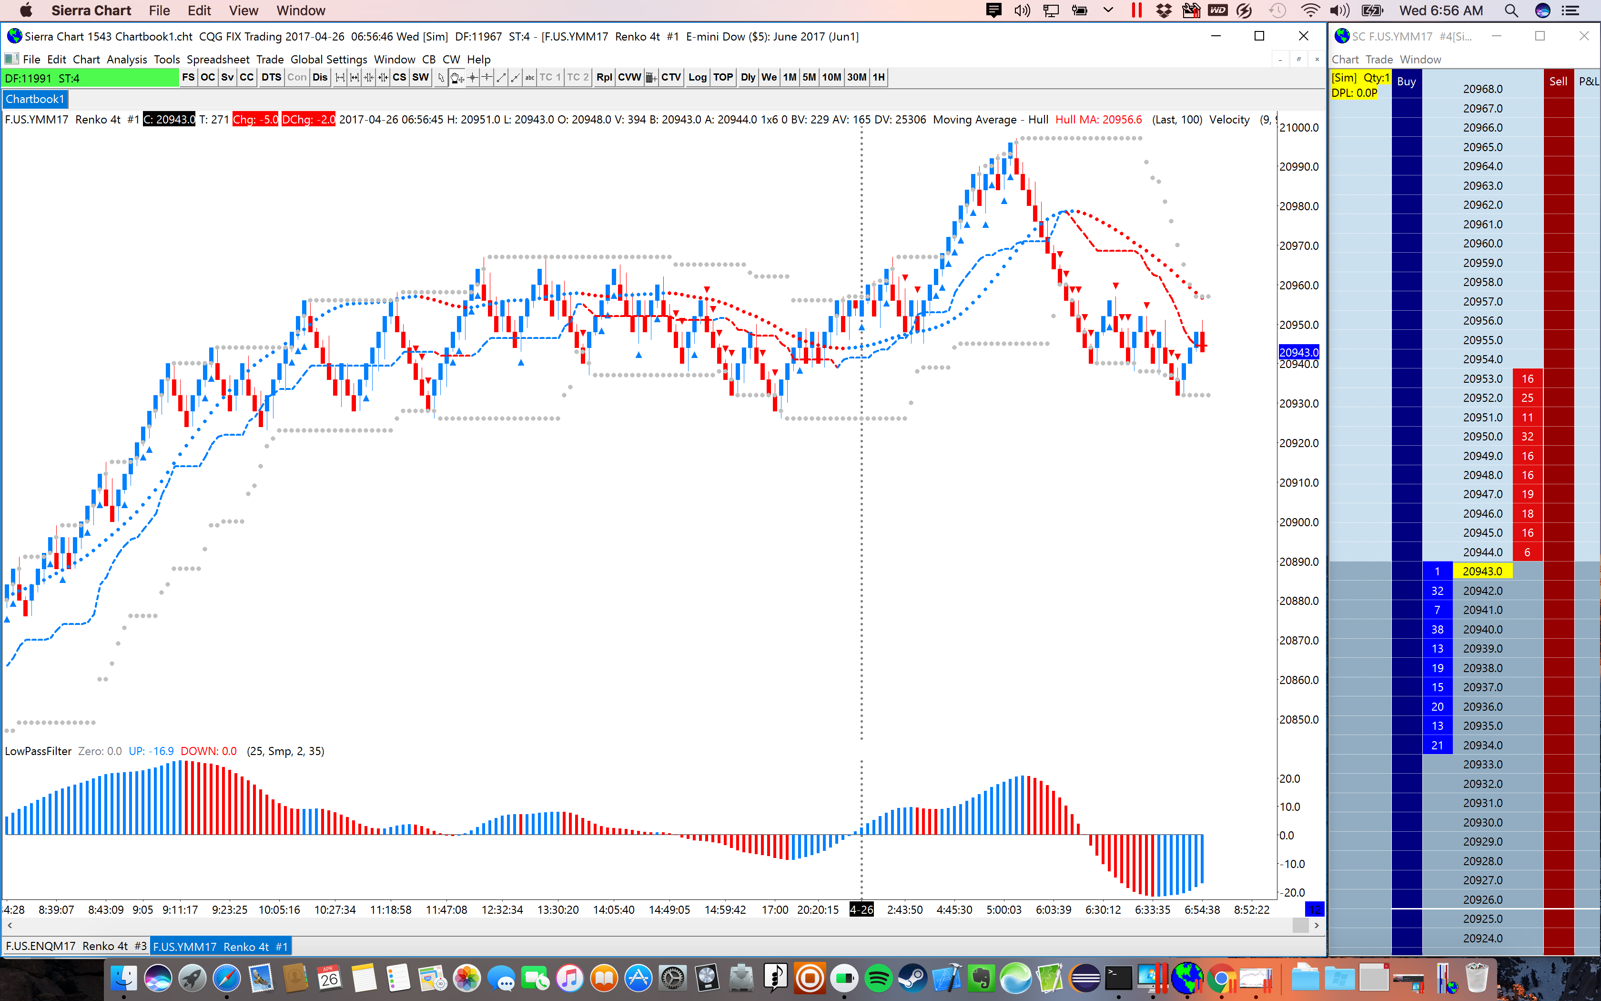This screenshot has width=1601, height=1001.
Task: Pick the abc text drawing tool
Action: pos(530,77)
